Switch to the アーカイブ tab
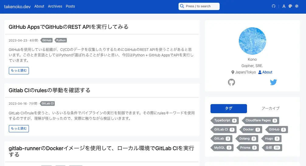Viewport: 306px width, 166px height. point(270,108)
